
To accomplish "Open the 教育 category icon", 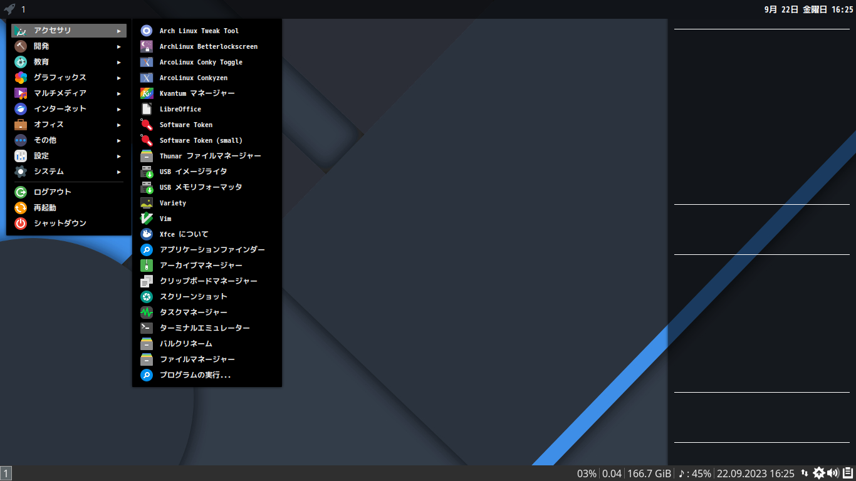I will coord(21,62).
